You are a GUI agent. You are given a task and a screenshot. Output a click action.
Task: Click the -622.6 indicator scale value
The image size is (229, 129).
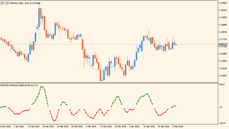[222, 123]
